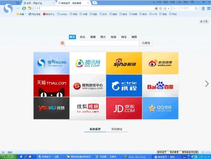Screen dimensions: 211x159
Task: Open the 天猫 TMALL.COM tile
Action: (x=52, y=86)
